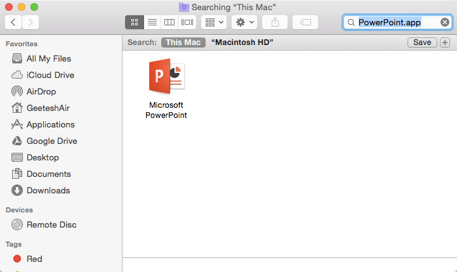Select the Red tag in sidebar

point(34,259)
